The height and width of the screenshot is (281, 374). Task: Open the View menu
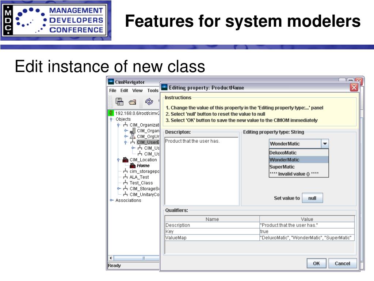137,91
